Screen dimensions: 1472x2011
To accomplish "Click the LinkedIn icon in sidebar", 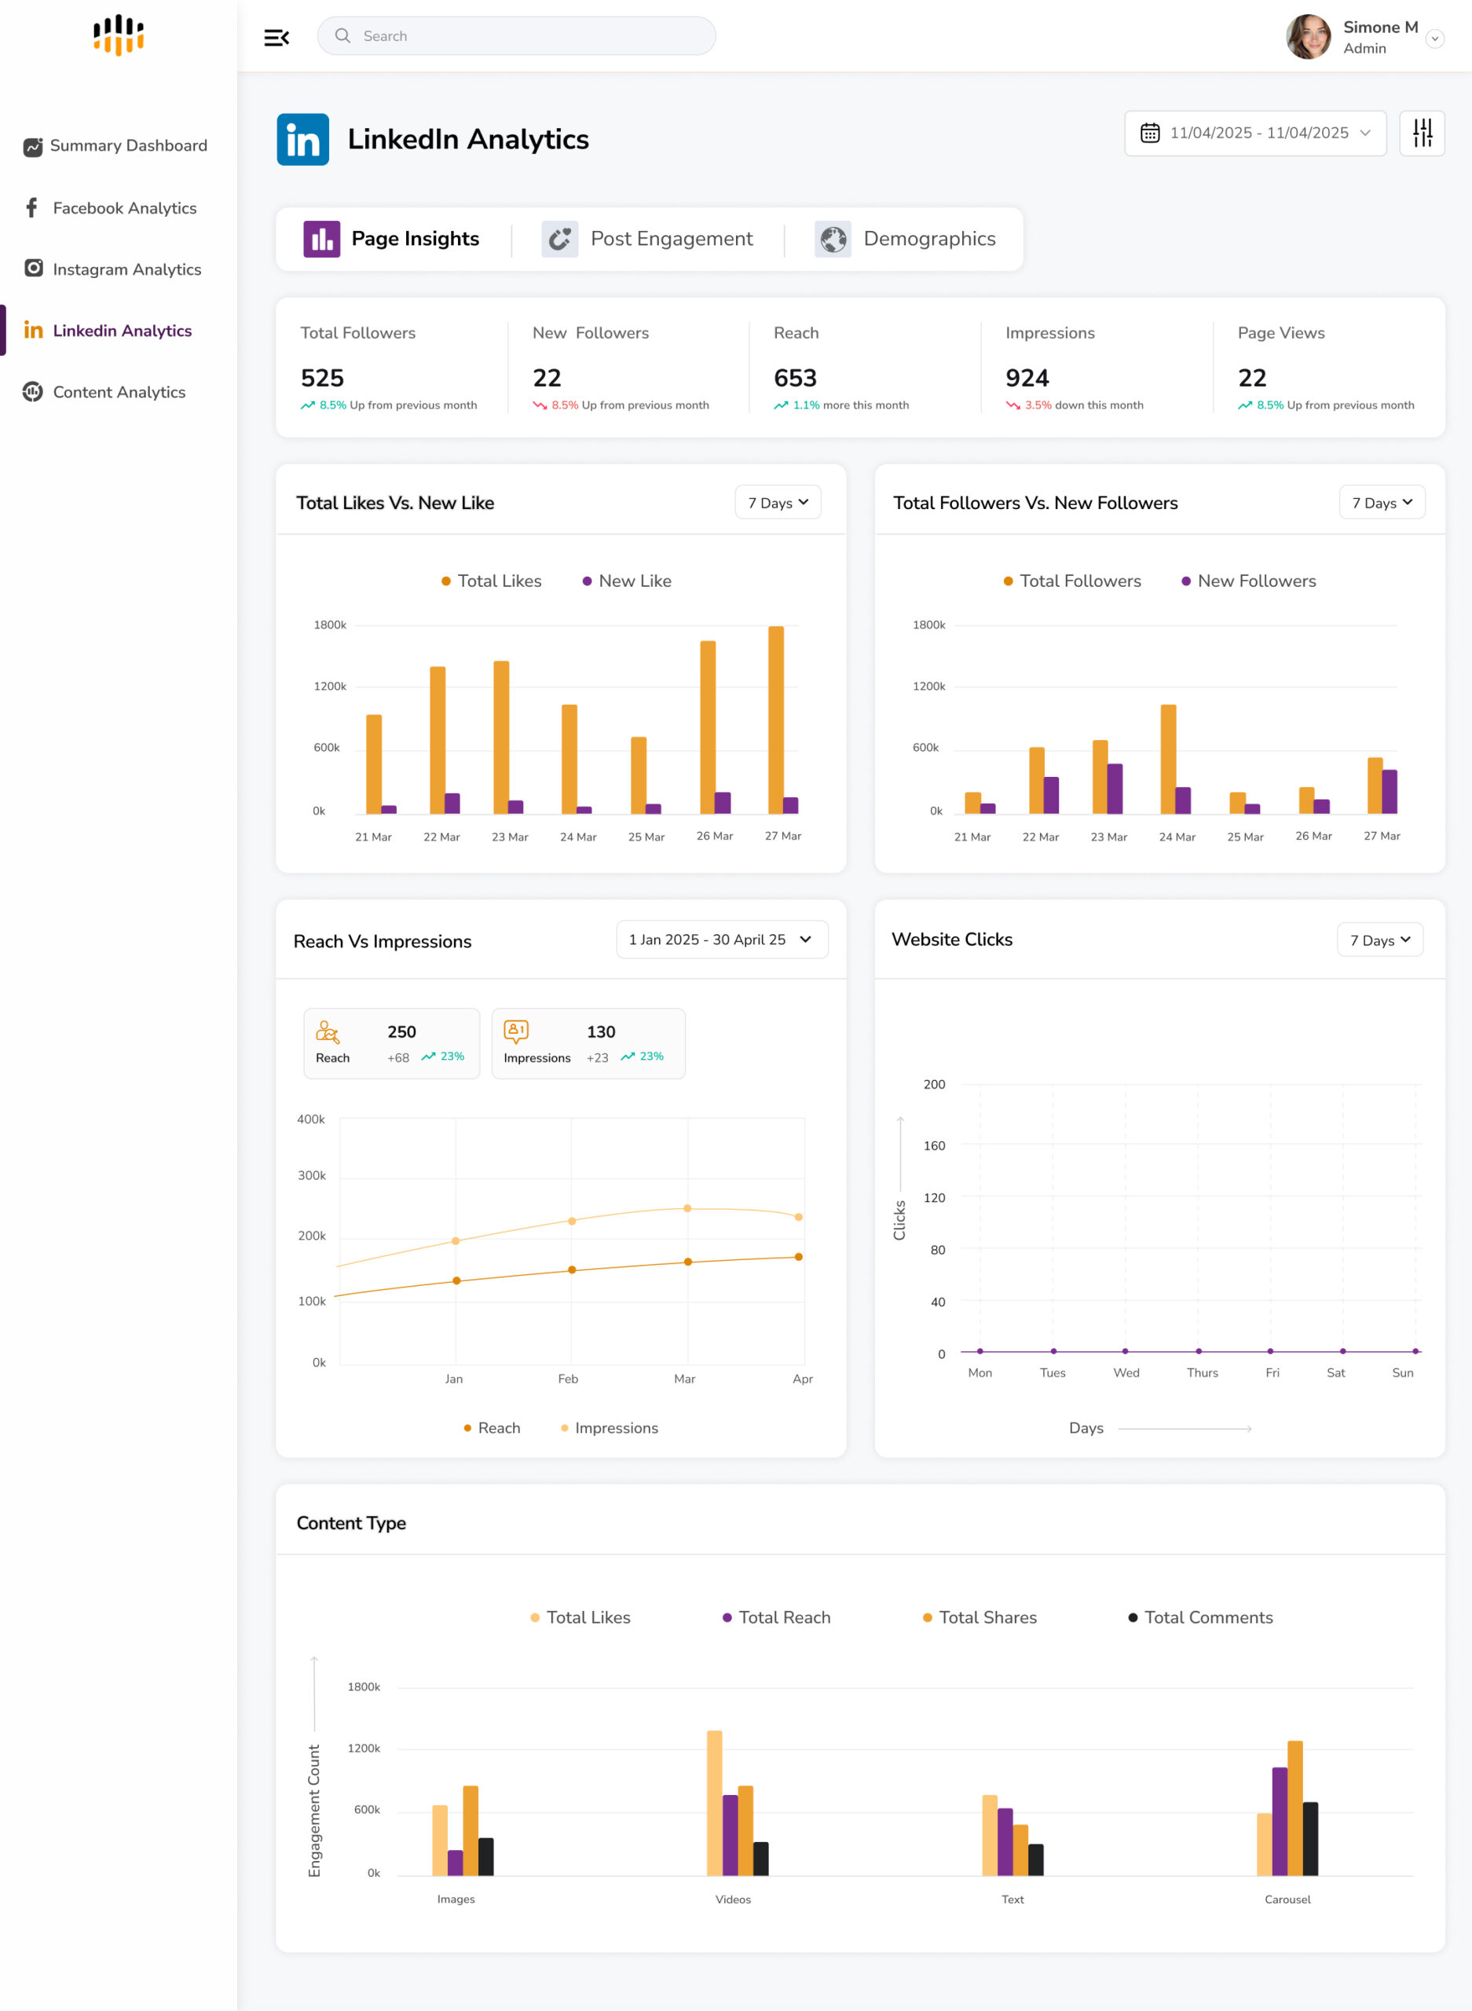I will [33, 330].
